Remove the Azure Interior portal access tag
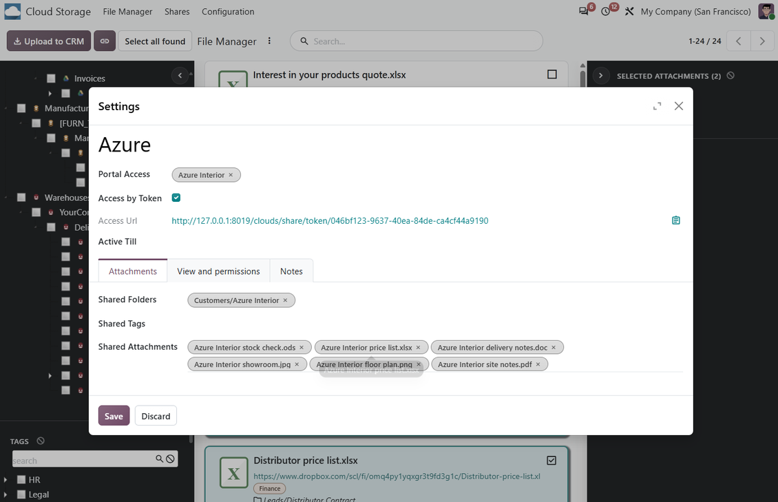The image size is (778, 502). [231, 175]
